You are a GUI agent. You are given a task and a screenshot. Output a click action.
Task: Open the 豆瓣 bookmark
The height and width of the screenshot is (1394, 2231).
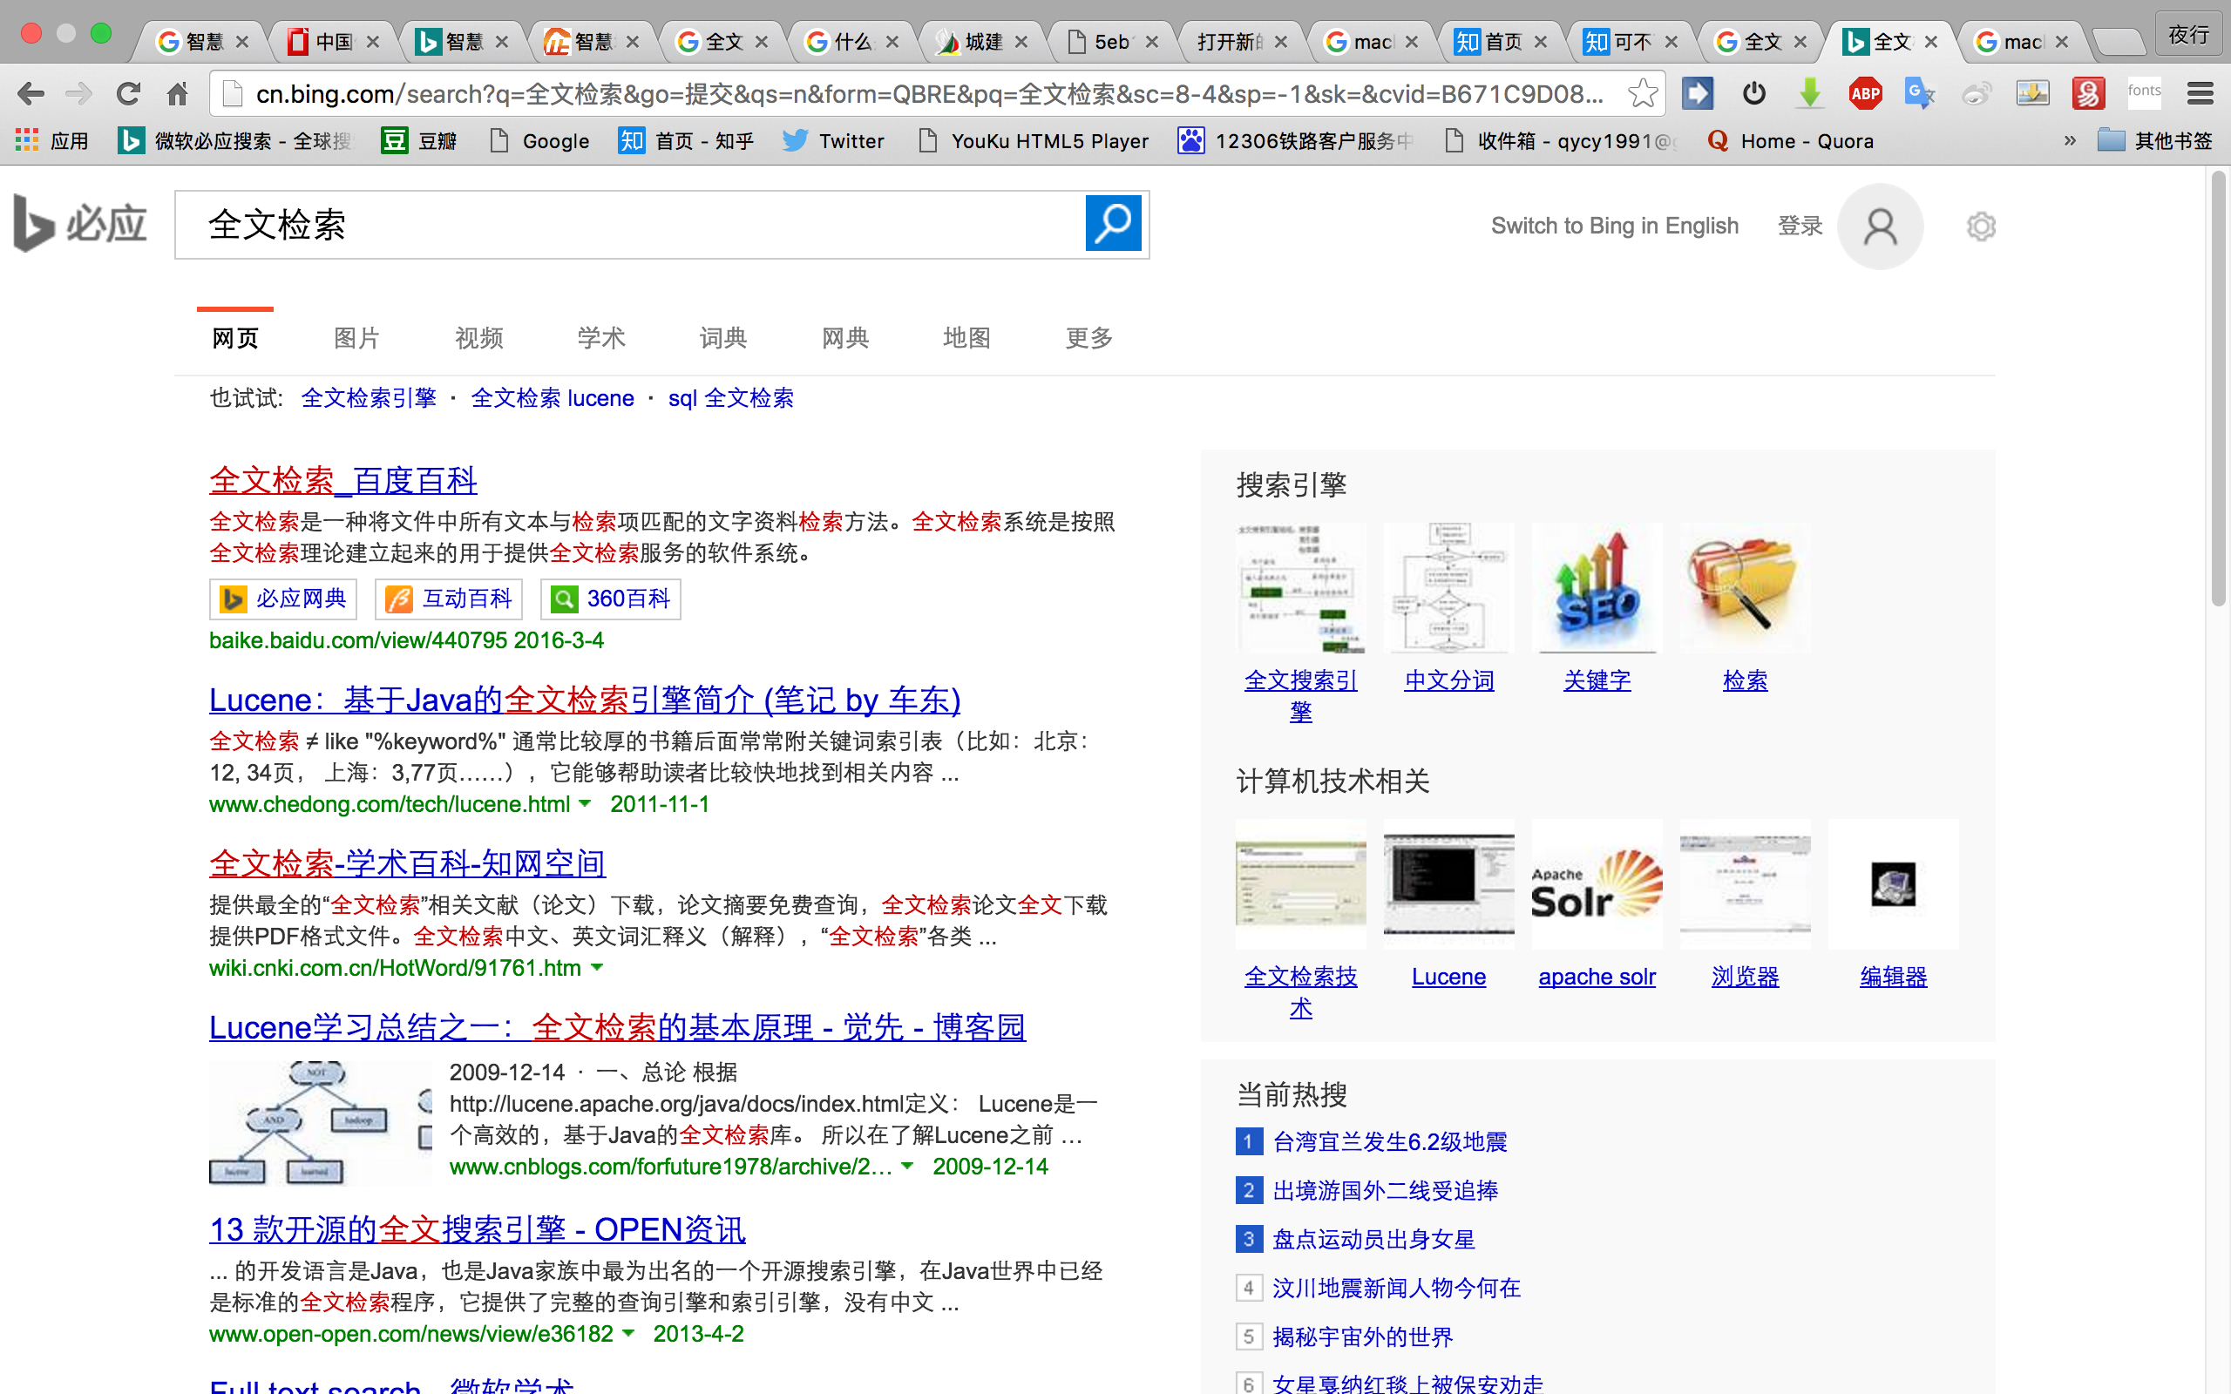pyautogui.click(x=420, y=141)
